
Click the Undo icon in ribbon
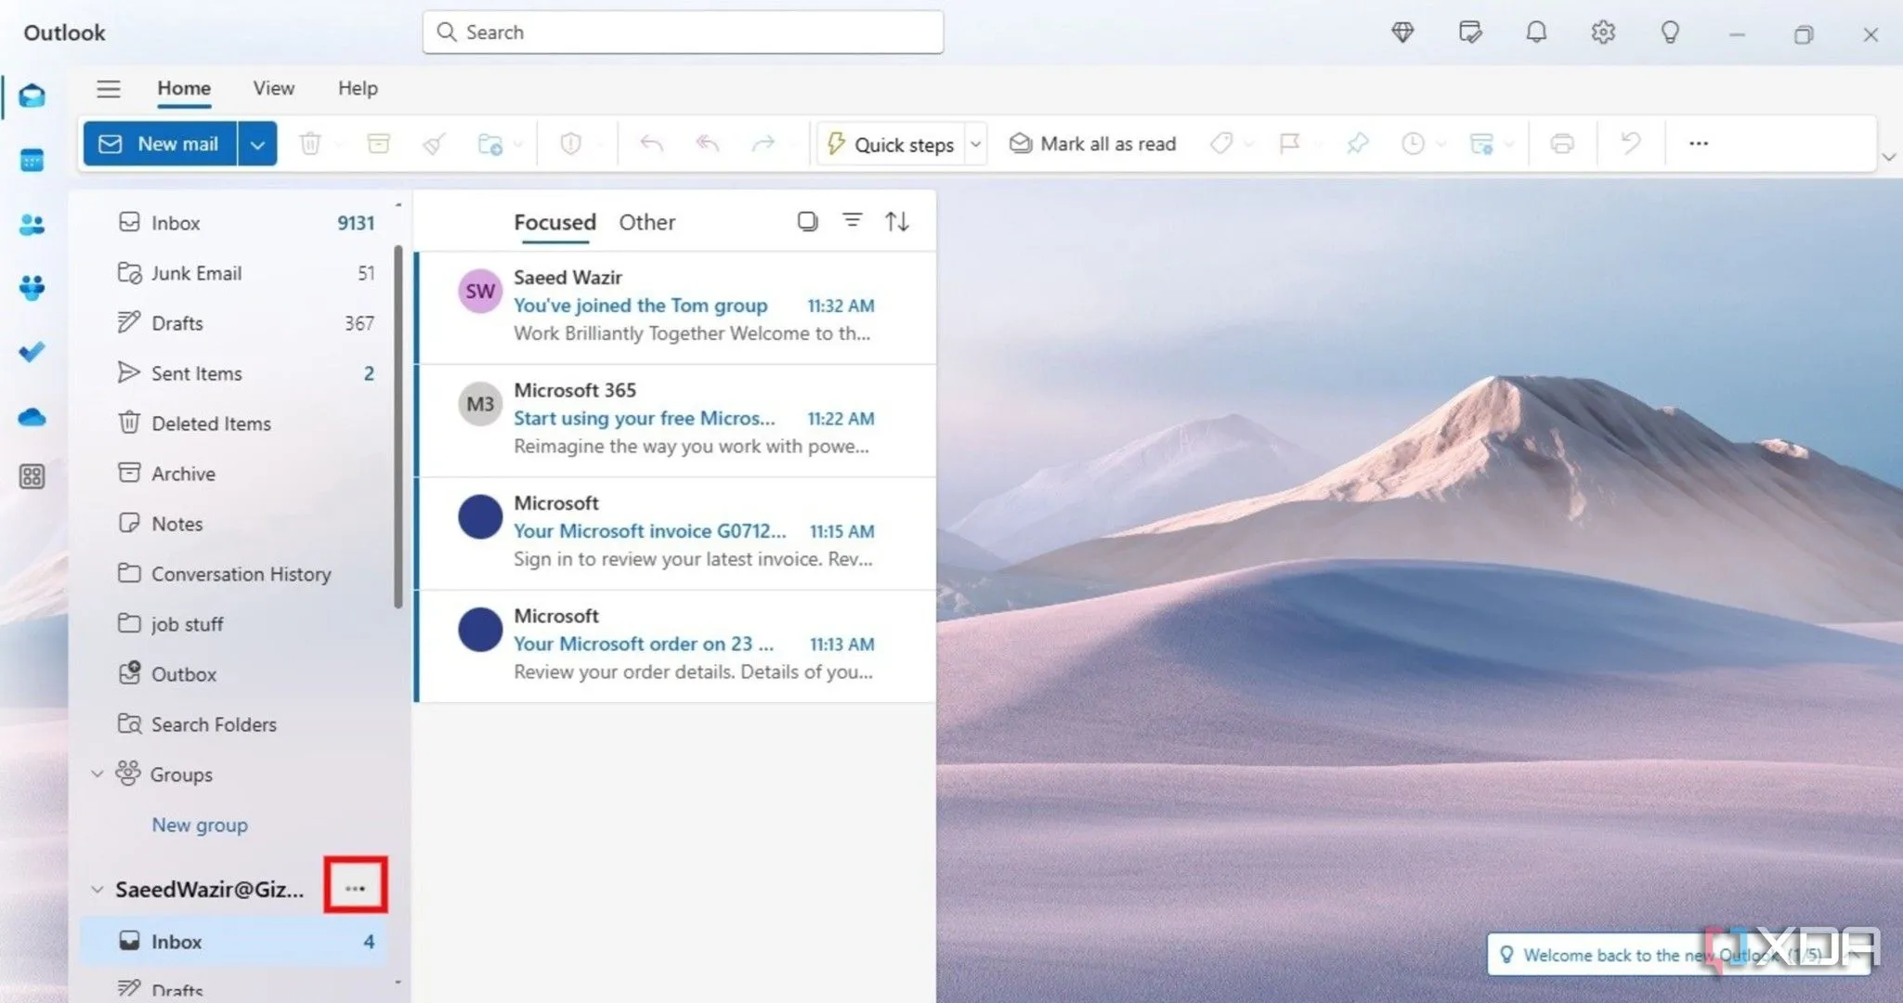coord(1631,144)
